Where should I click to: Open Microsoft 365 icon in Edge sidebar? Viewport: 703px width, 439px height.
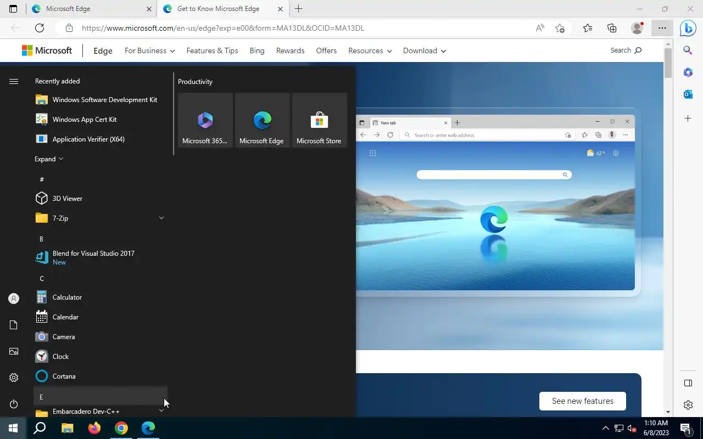click(688, 72)
